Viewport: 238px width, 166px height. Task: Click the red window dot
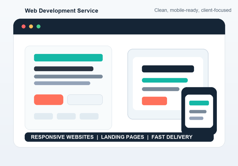[24, 26]
